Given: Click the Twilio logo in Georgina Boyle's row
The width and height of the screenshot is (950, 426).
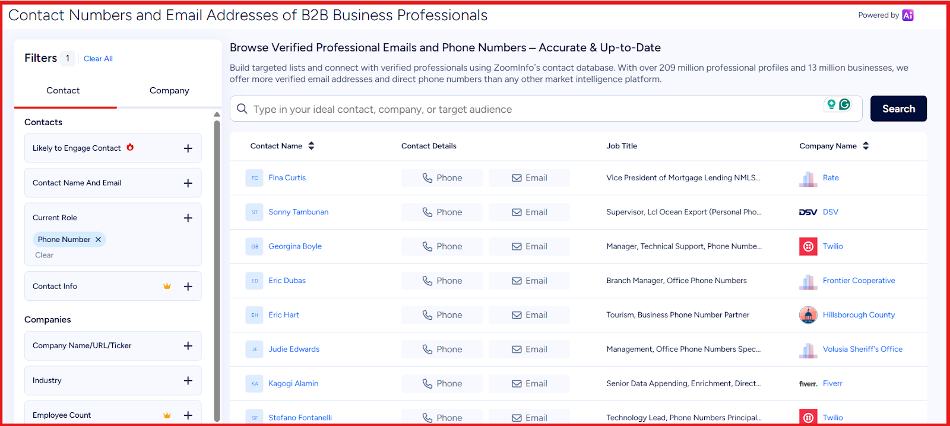Looking at the screenshot, I should 808,246.
